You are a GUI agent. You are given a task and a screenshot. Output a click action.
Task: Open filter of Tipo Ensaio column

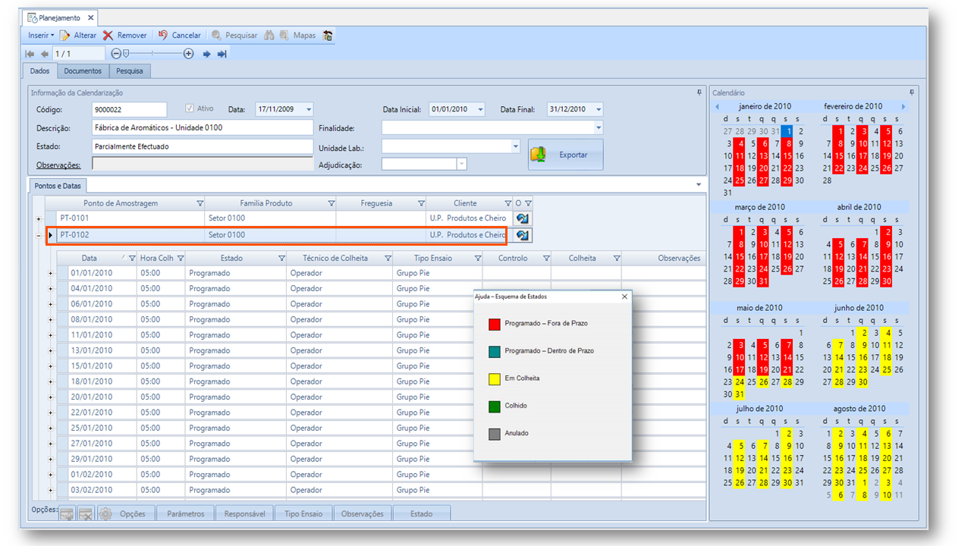point(478,259)
